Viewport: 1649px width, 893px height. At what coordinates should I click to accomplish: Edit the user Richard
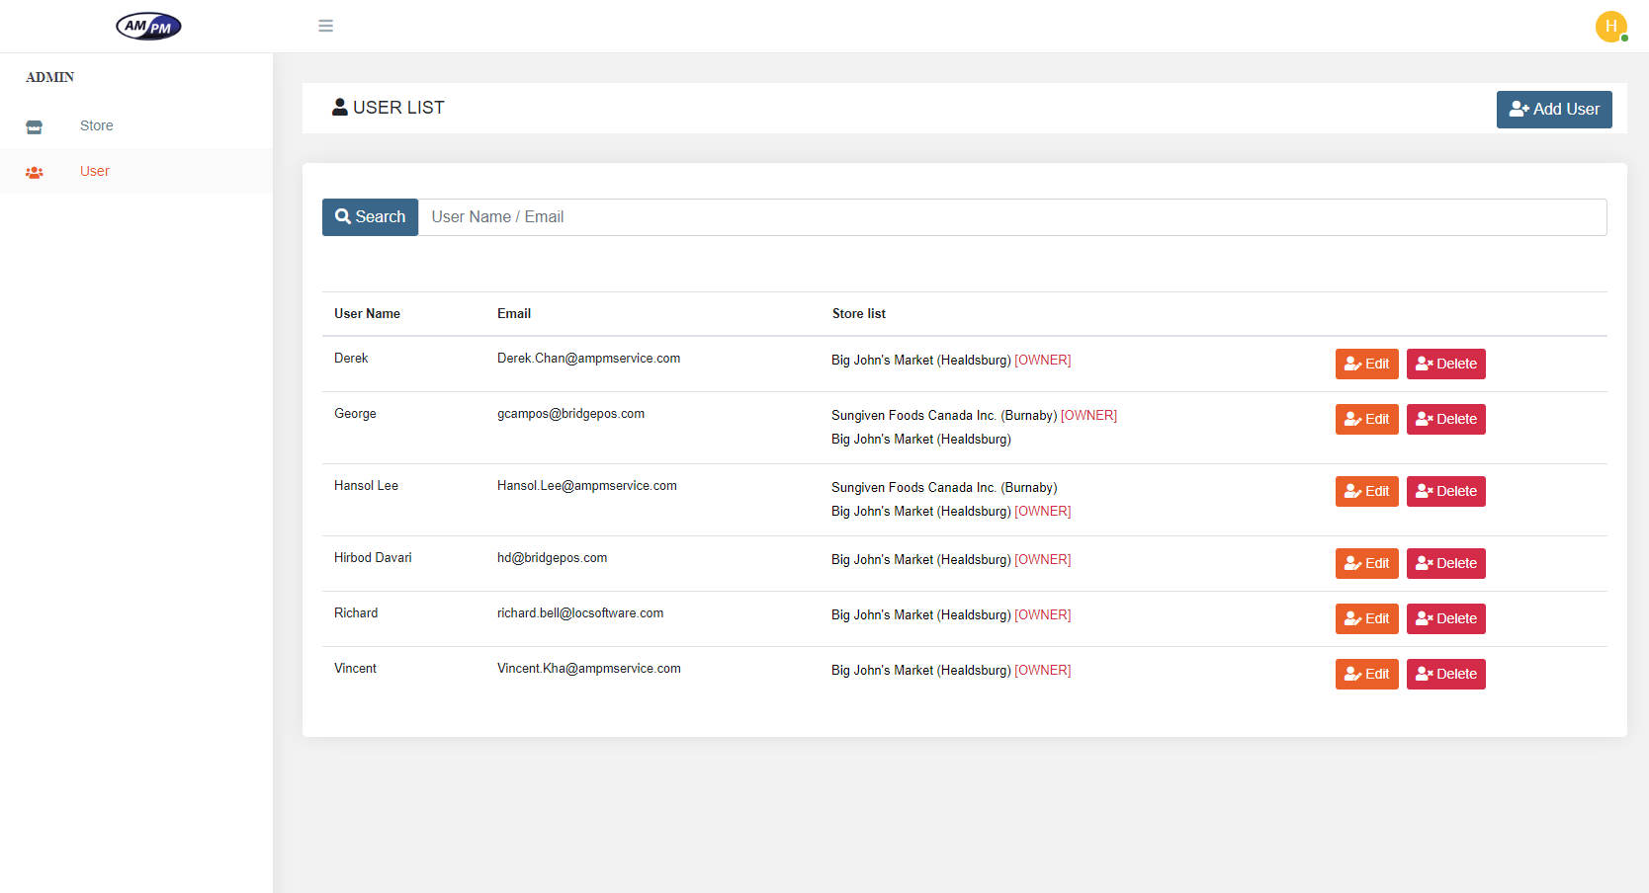[x=1366, y=618]
